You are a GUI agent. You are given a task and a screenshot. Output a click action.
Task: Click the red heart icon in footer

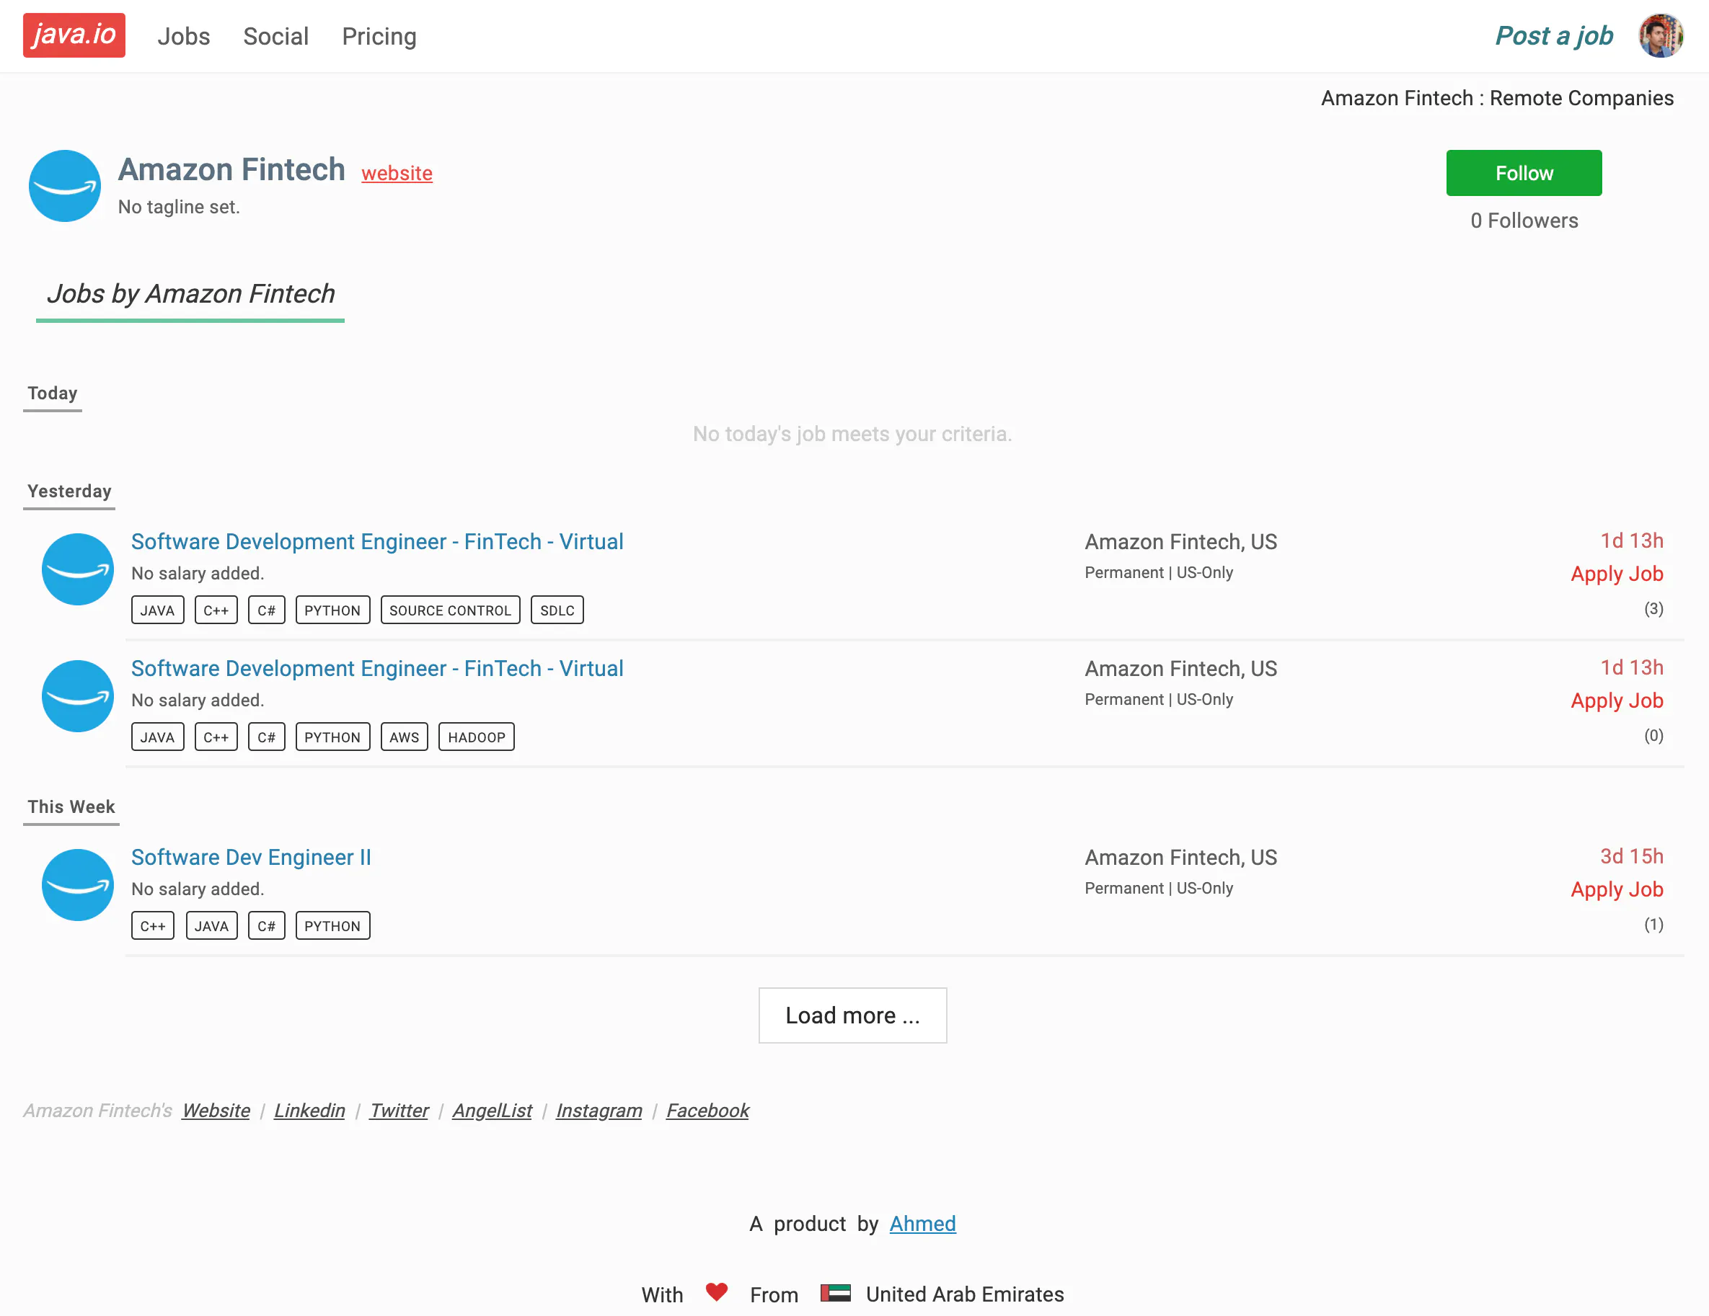716,1291
